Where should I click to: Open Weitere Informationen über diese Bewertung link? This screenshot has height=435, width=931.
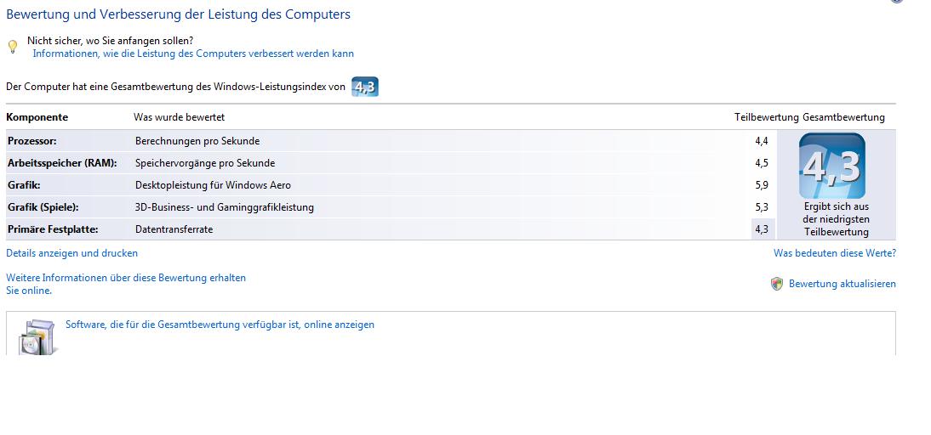pyautogui.click(x=126, y=284)
